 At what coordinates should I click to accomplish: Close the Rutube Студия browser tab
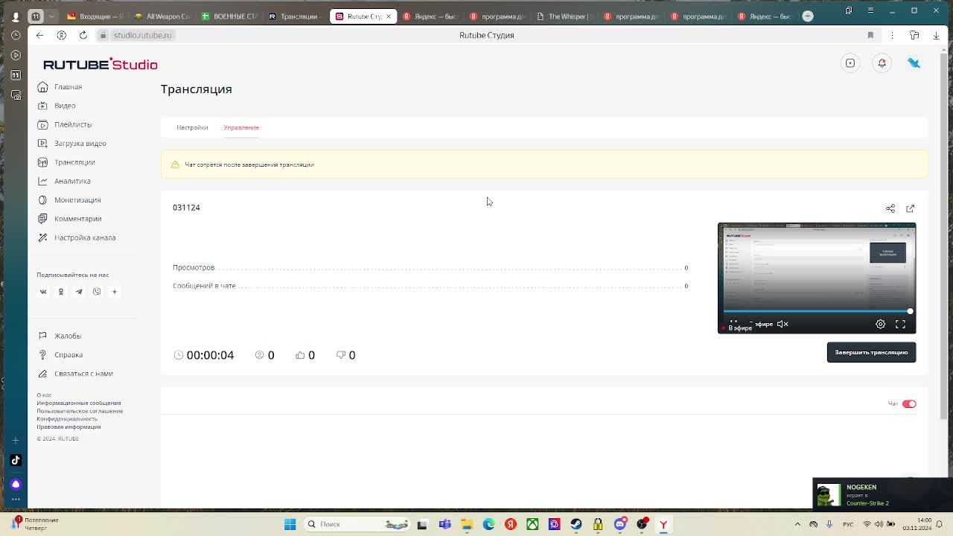[x=388, y=16]
